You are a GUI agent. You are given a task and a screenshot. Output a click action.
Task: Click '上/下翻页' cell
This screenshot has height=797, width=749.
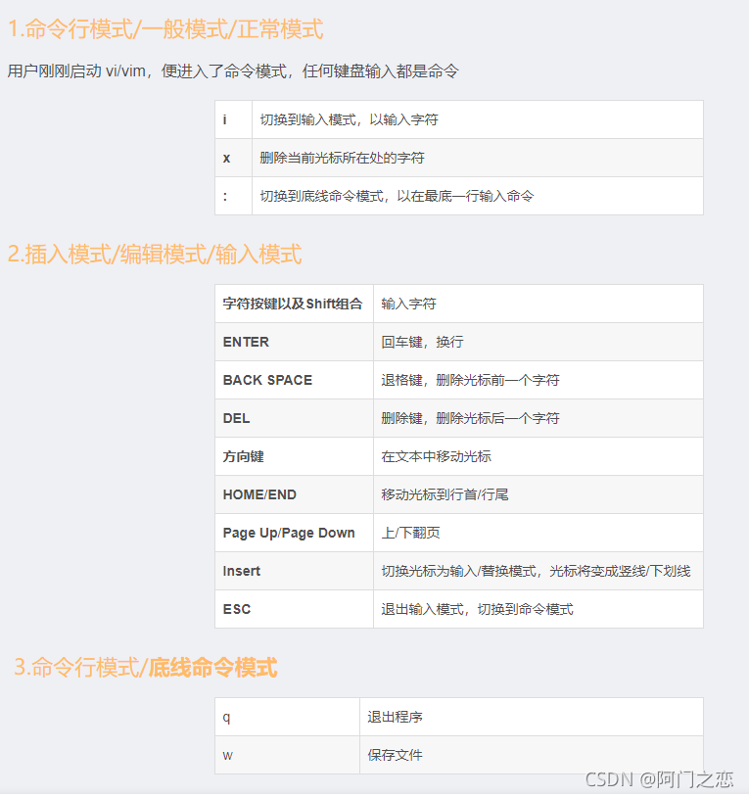[x=538, y=533]
